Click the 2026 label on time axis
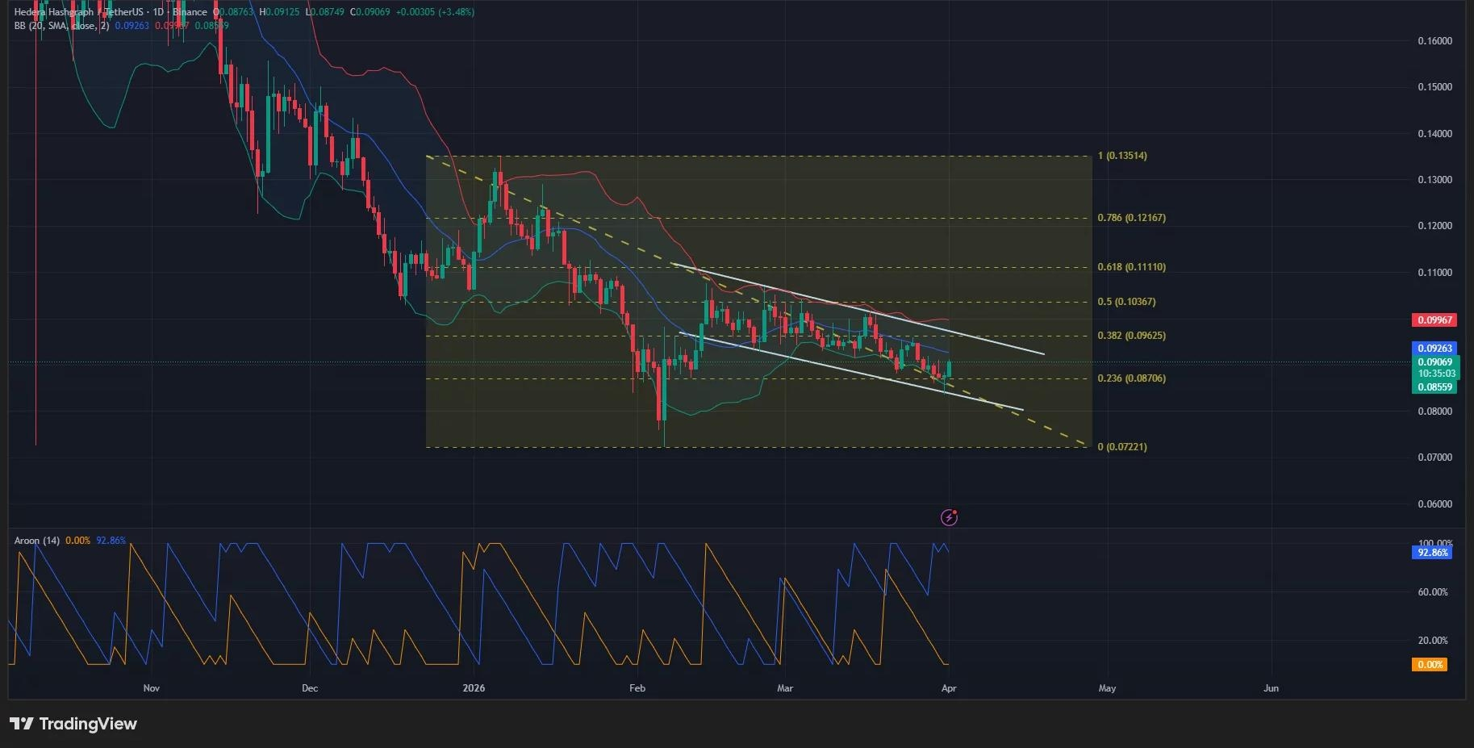This screenshot has width=1474, height=748. 474,688
